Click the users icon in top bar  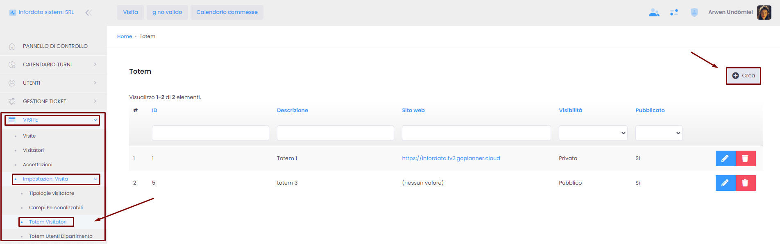tap(654, 13)
